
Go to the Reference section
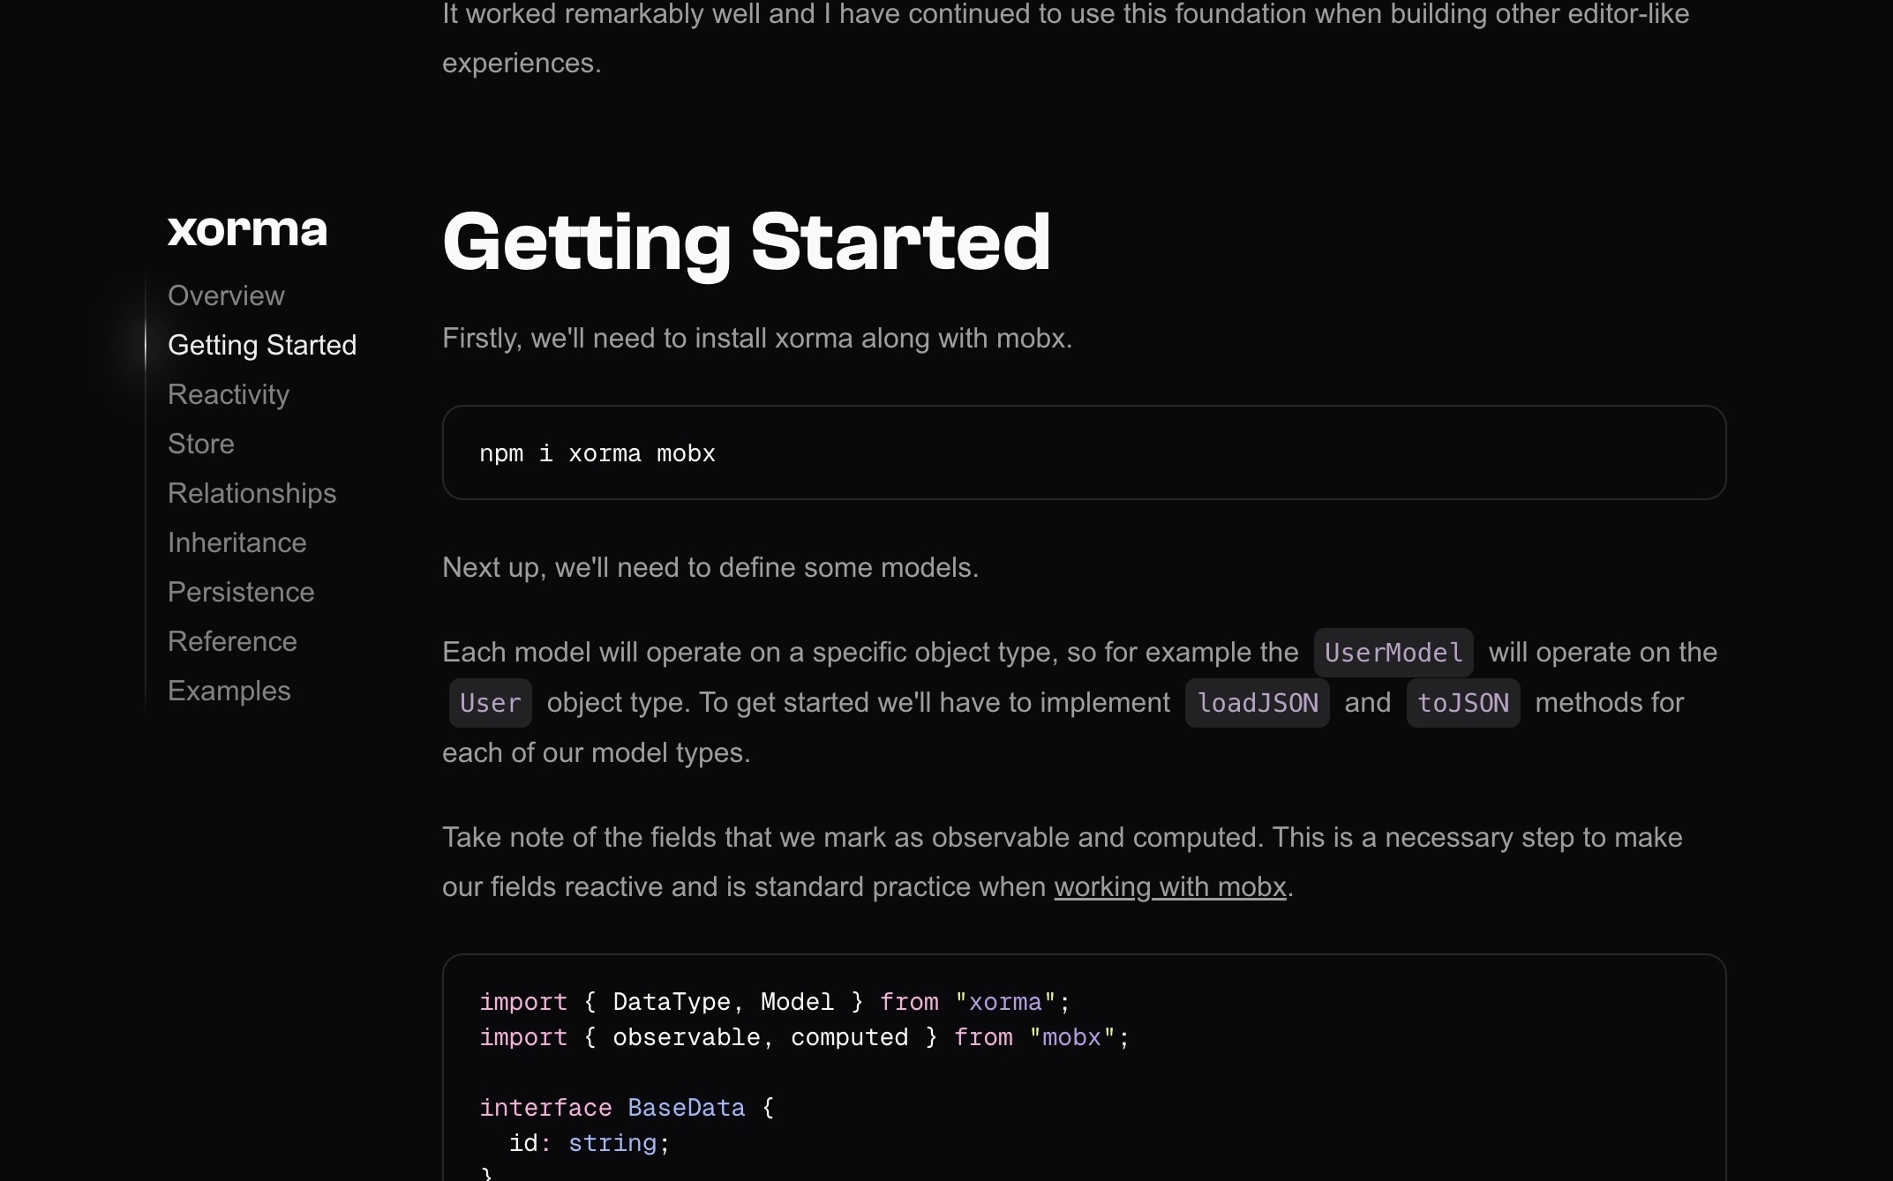pyautogui.click(x=232, y=641)
